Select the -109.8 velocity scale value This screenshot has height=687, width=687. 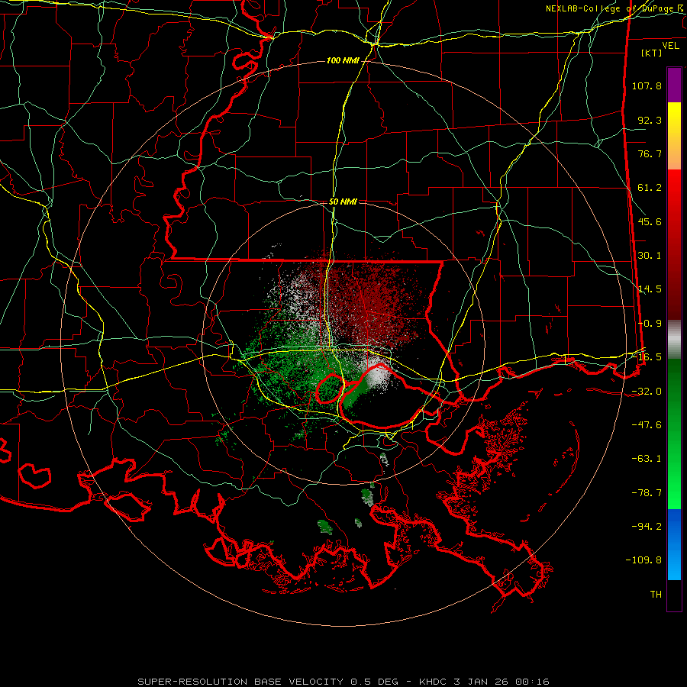[x=643, y=560]
